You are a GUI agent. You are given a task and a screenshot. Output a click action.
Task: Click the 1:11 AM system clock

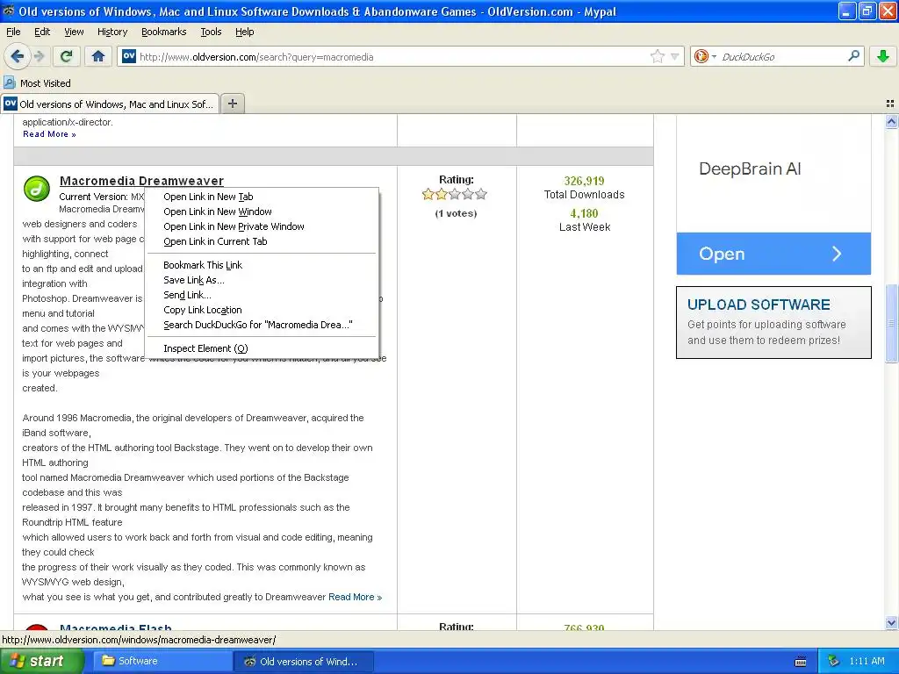pyautogui.click(x=867, y=661)
